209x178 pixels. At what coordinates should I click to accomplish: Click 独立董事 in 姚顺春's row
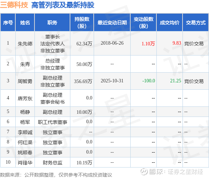coord(52,153)
